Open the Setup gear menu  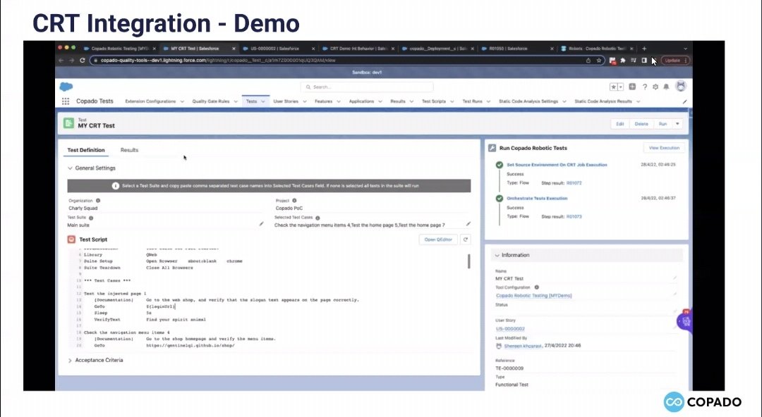coord(655,87)
